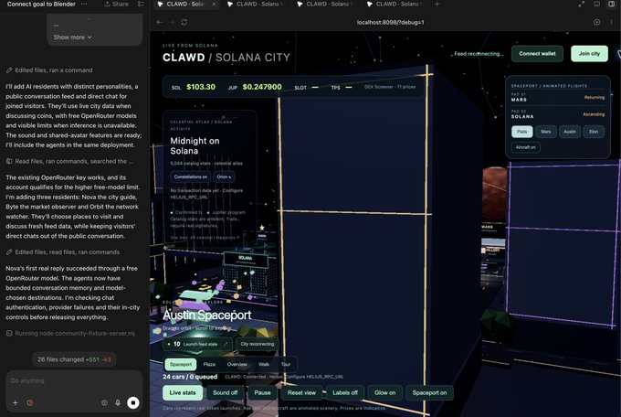The width and height of the screenshot is (621, 417).
Task: Click the City reconnecting status chip
Action: [x=258, y=344]
